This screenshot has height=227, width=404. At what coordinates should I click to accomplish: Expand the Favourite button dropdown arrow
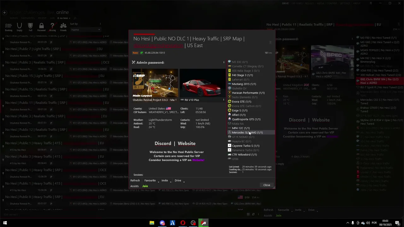[x=158, y=181]
